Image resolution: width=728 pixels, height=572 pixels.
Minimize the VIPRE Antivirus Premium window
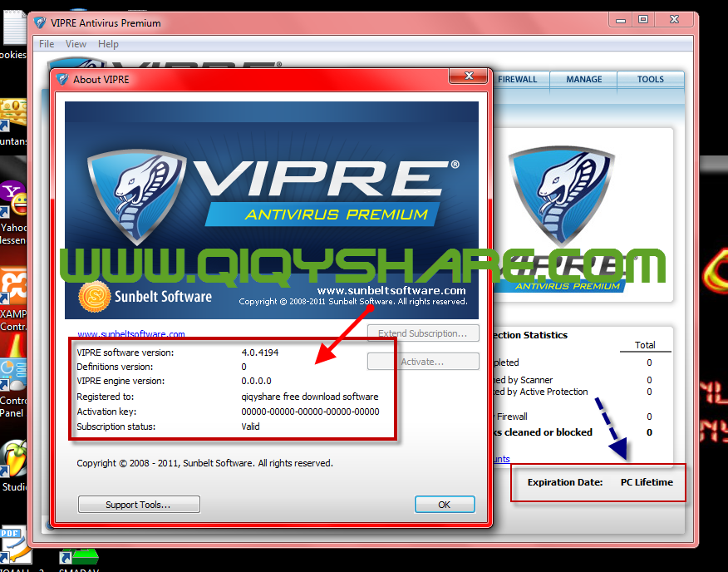pos(621,20)
